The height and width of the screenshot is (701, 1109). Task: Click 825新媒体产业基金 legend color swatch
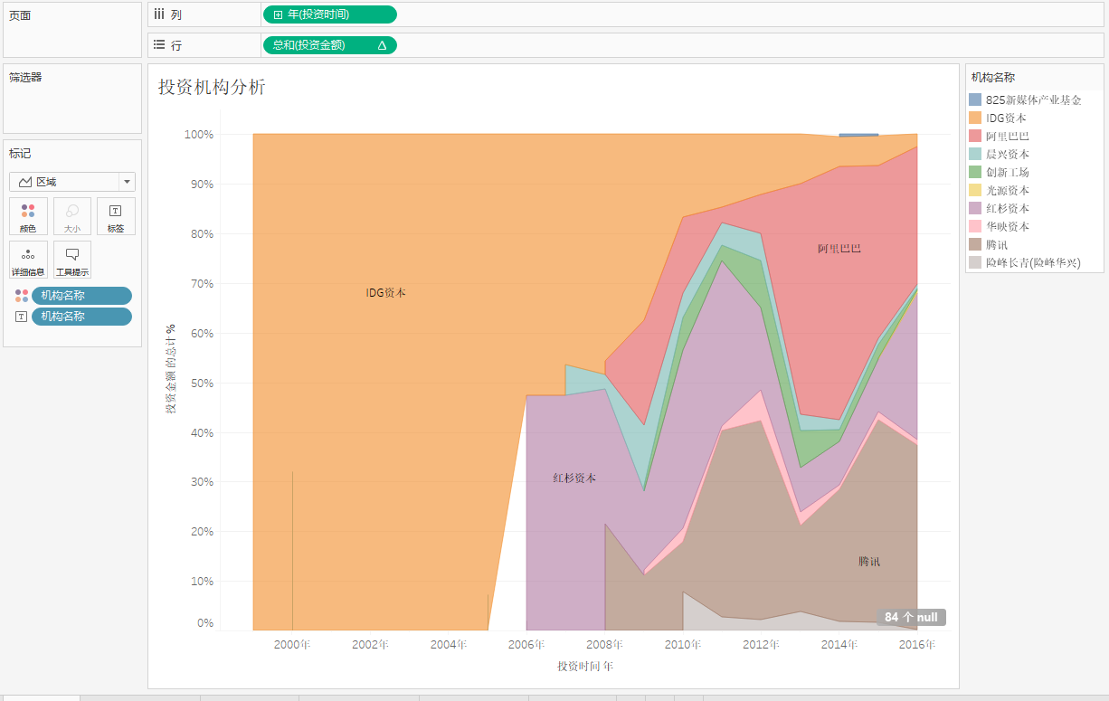pos(975,99)
